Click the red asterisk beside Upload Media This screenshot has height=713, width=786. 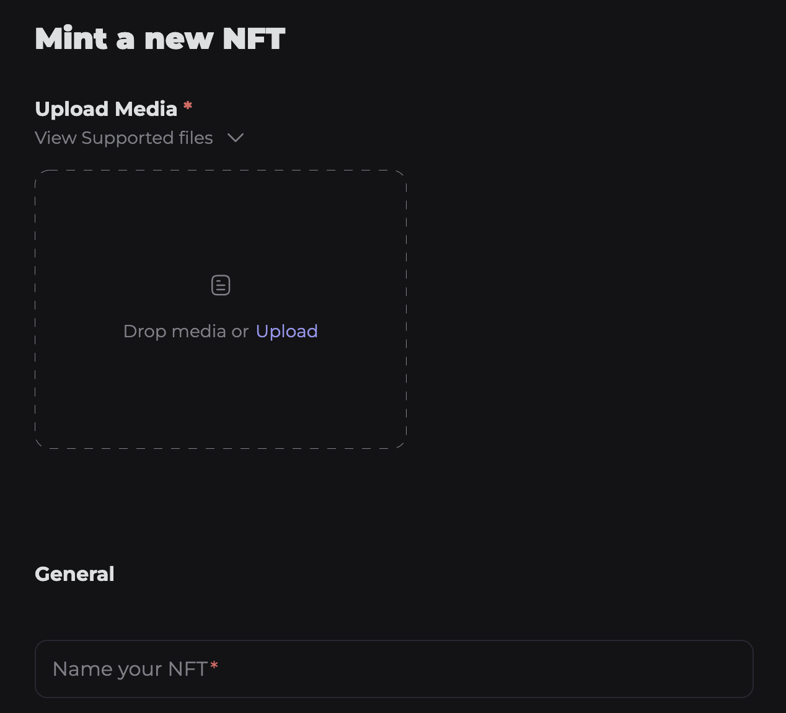tap(188, 107)
